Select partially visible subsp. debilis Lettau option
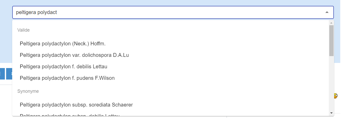This screenshot has height=118, width=341. click(70, 115)
